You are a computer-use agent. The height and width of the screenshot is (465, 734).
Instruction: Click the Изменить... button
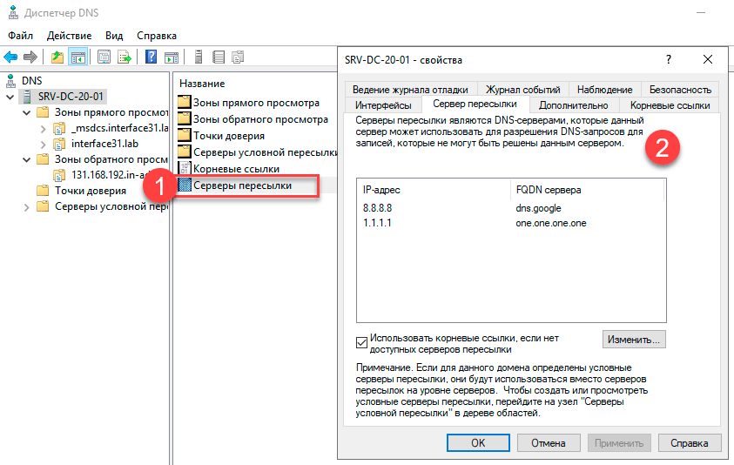coord(634,340)
